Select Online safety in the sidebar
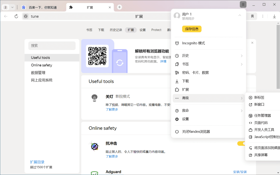The height and width of the screenshot is (175, 280). (52, 65)
